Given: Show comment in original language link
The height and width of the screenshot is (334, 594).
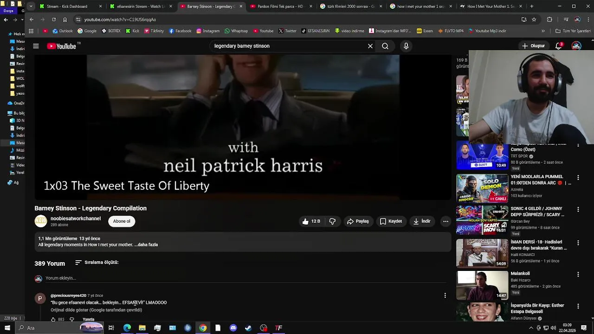Looking at the screenshot, I should [x=96, y=310].
